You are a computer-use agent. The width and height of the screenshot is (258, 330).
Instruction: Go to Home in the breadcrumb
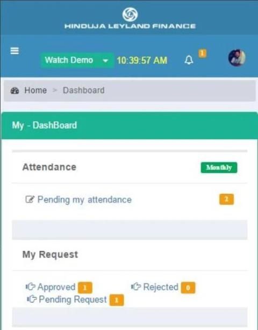click(x=35, y=90)
